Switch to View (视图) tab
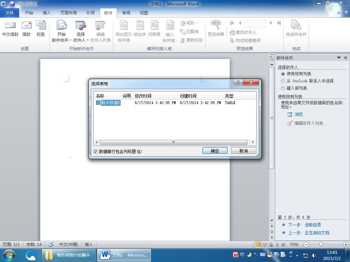The image size is (350, 262). tap(144, 13)
